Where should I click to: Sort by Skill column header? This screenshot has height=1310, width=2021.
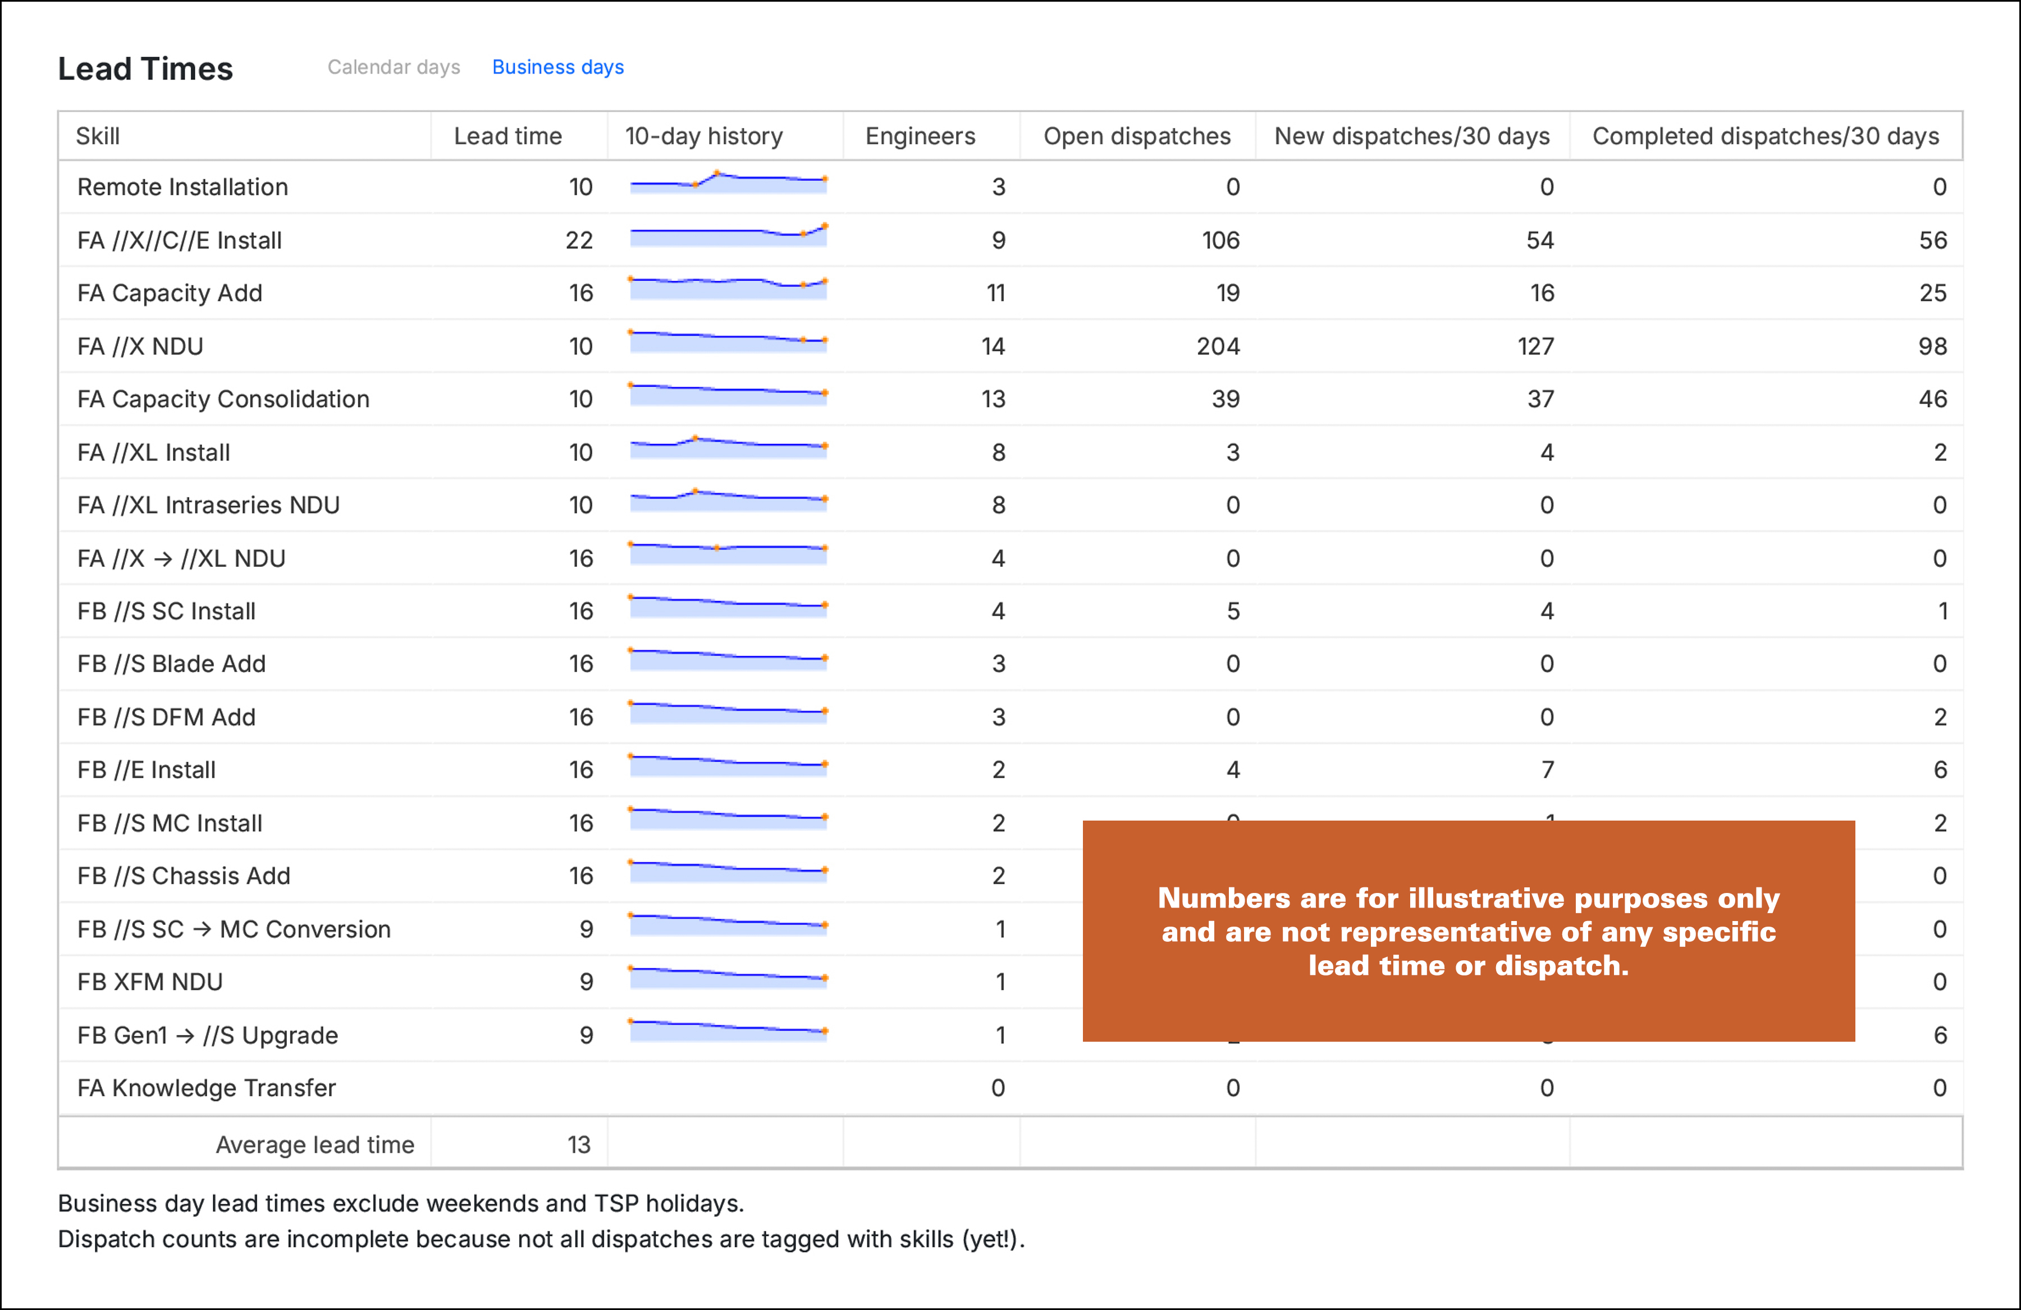coord(98,136)
